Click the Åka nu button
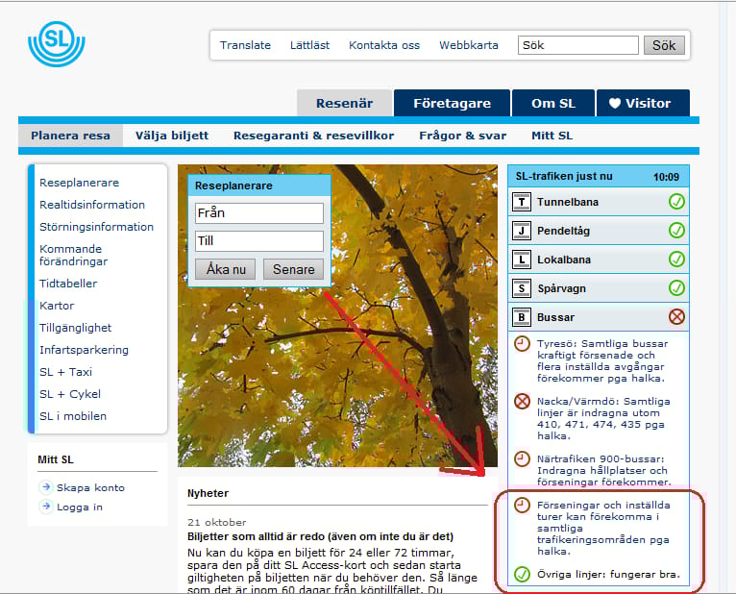The image size is (736, 594). pos(225,269)
